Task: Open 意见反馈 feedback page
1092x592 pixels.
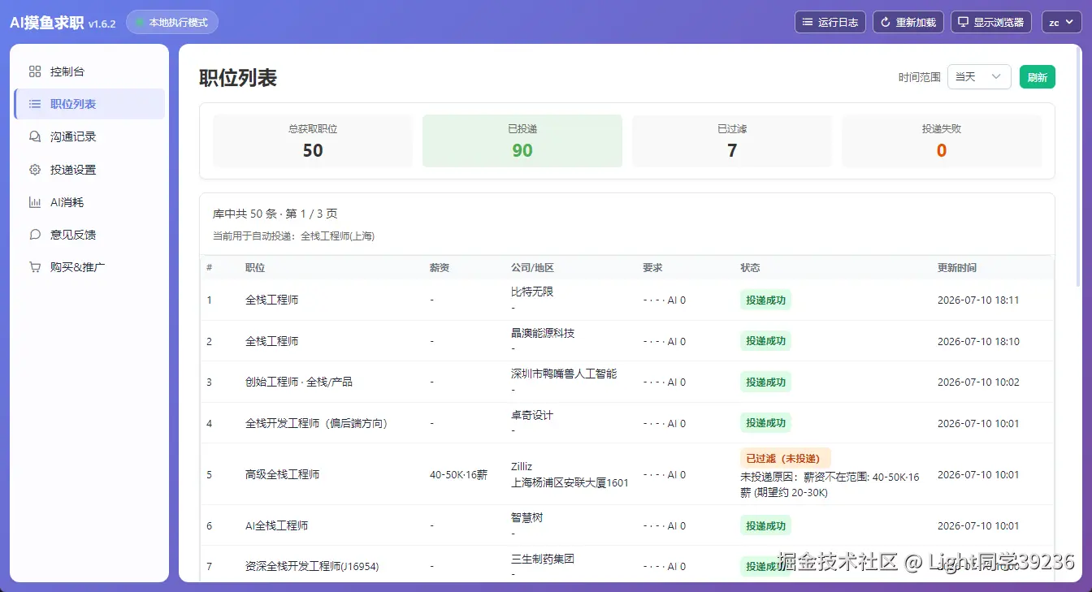Action: pos(89,235)
